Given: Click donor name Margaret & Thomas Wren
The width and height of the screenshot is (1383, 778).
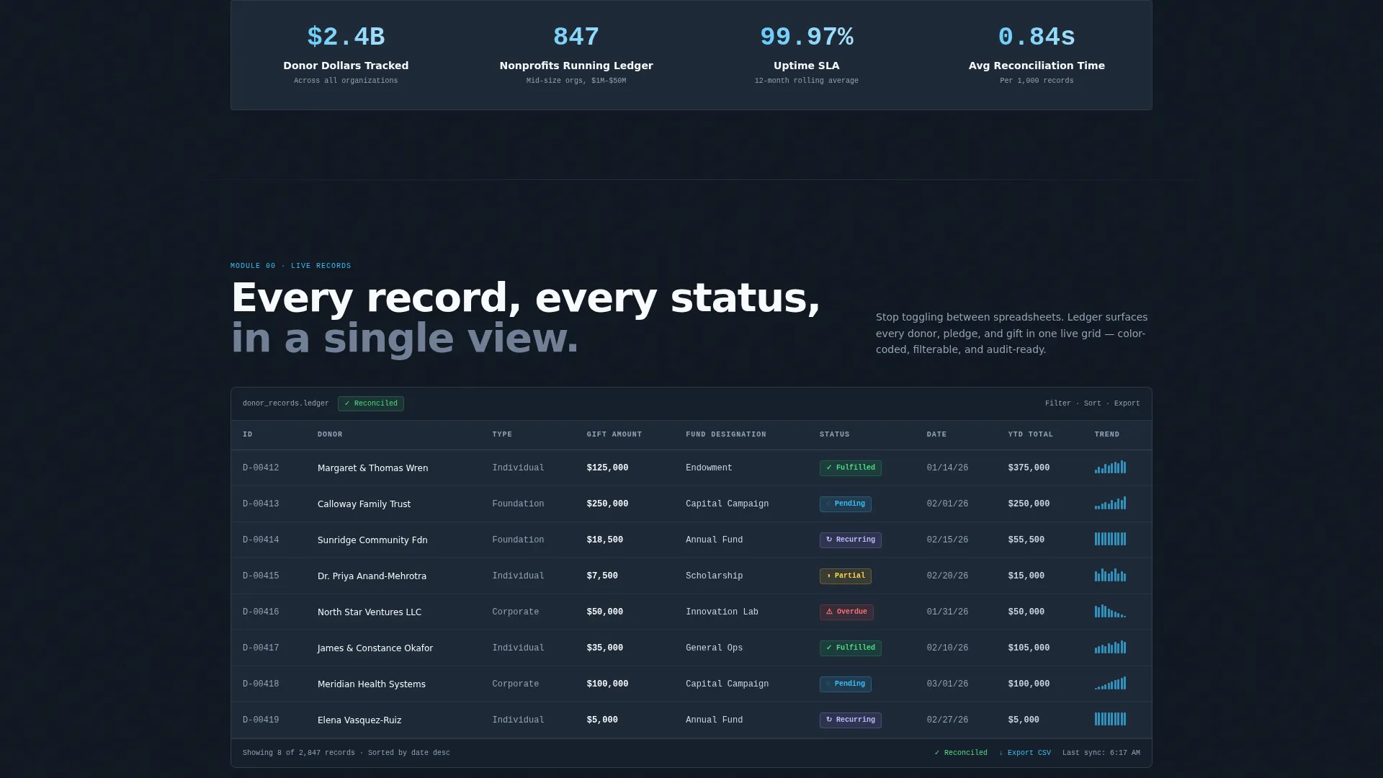Looking at the screenshot, I should tap(372, 468).
